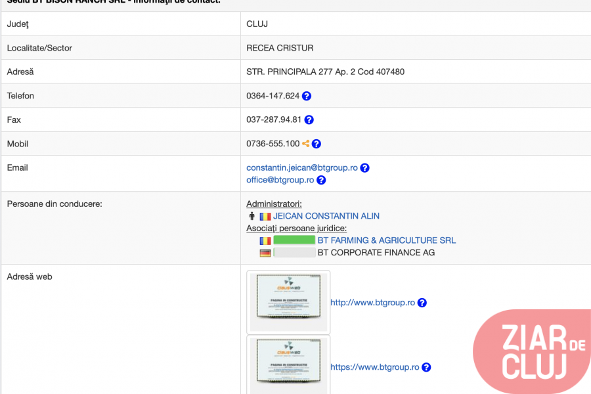Click the help icon beside the Fax number
The height and width of the screenshot is (394, 591).
pos(309,120)
